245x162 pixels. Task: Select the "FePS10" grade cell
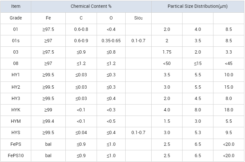coord(16,156)
